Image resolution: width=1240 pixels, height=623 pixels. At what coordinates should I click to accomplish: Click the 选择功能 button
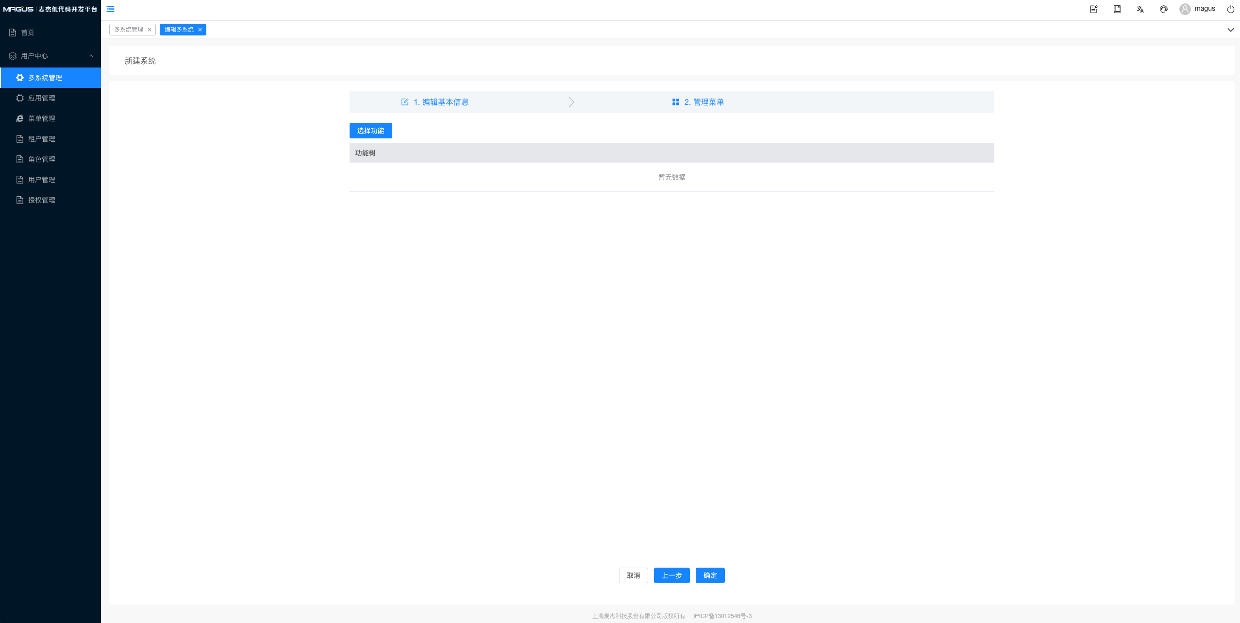click(370, 131)
